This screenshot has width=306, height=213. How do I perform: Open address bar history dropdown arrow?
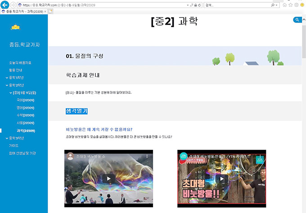coord(188,5)
